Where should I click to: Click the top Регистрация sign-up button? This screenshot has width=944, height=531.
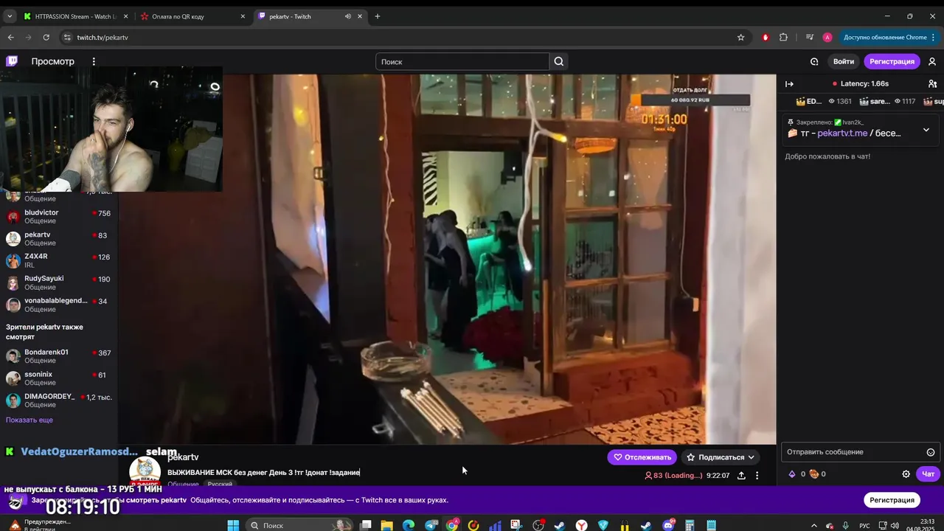pyautogui.click(x=892, y=62)
